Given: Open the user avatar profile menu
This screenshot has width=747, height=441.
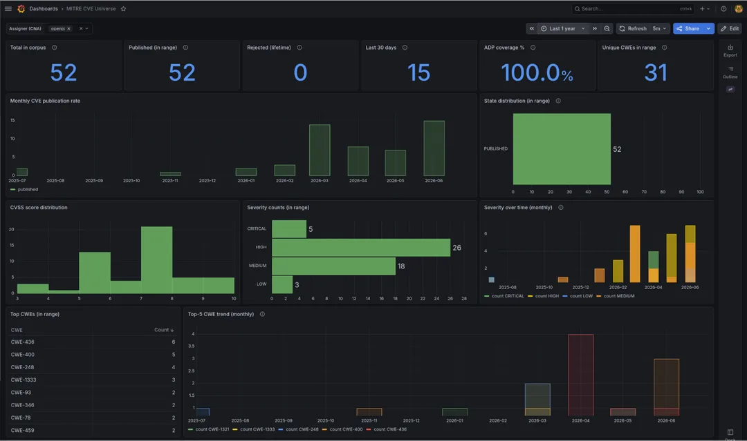Looking at the screenshot, I should click(x=739, y=8).
